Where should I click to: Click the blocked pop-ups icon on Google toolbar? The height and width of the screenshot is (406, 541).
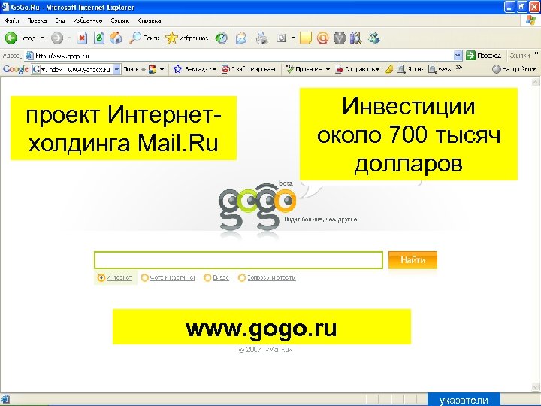pyautogui.click(x=225, y=69)
